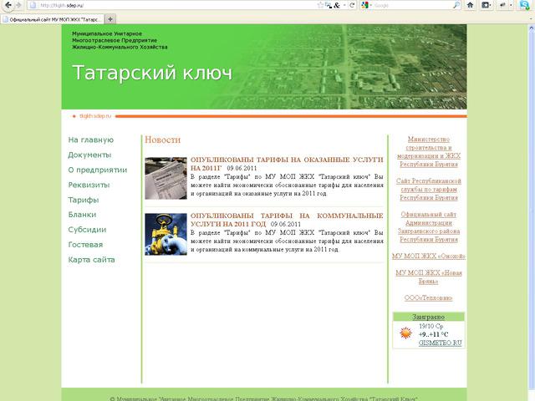
Task: Click the date '09.06.2011' of first news
Action: 242,168
